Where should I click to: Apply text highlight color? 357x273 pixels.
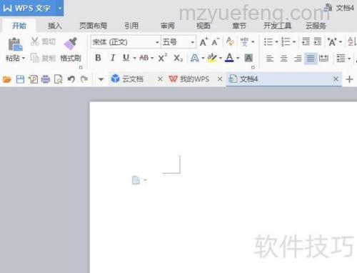(212, 58)
